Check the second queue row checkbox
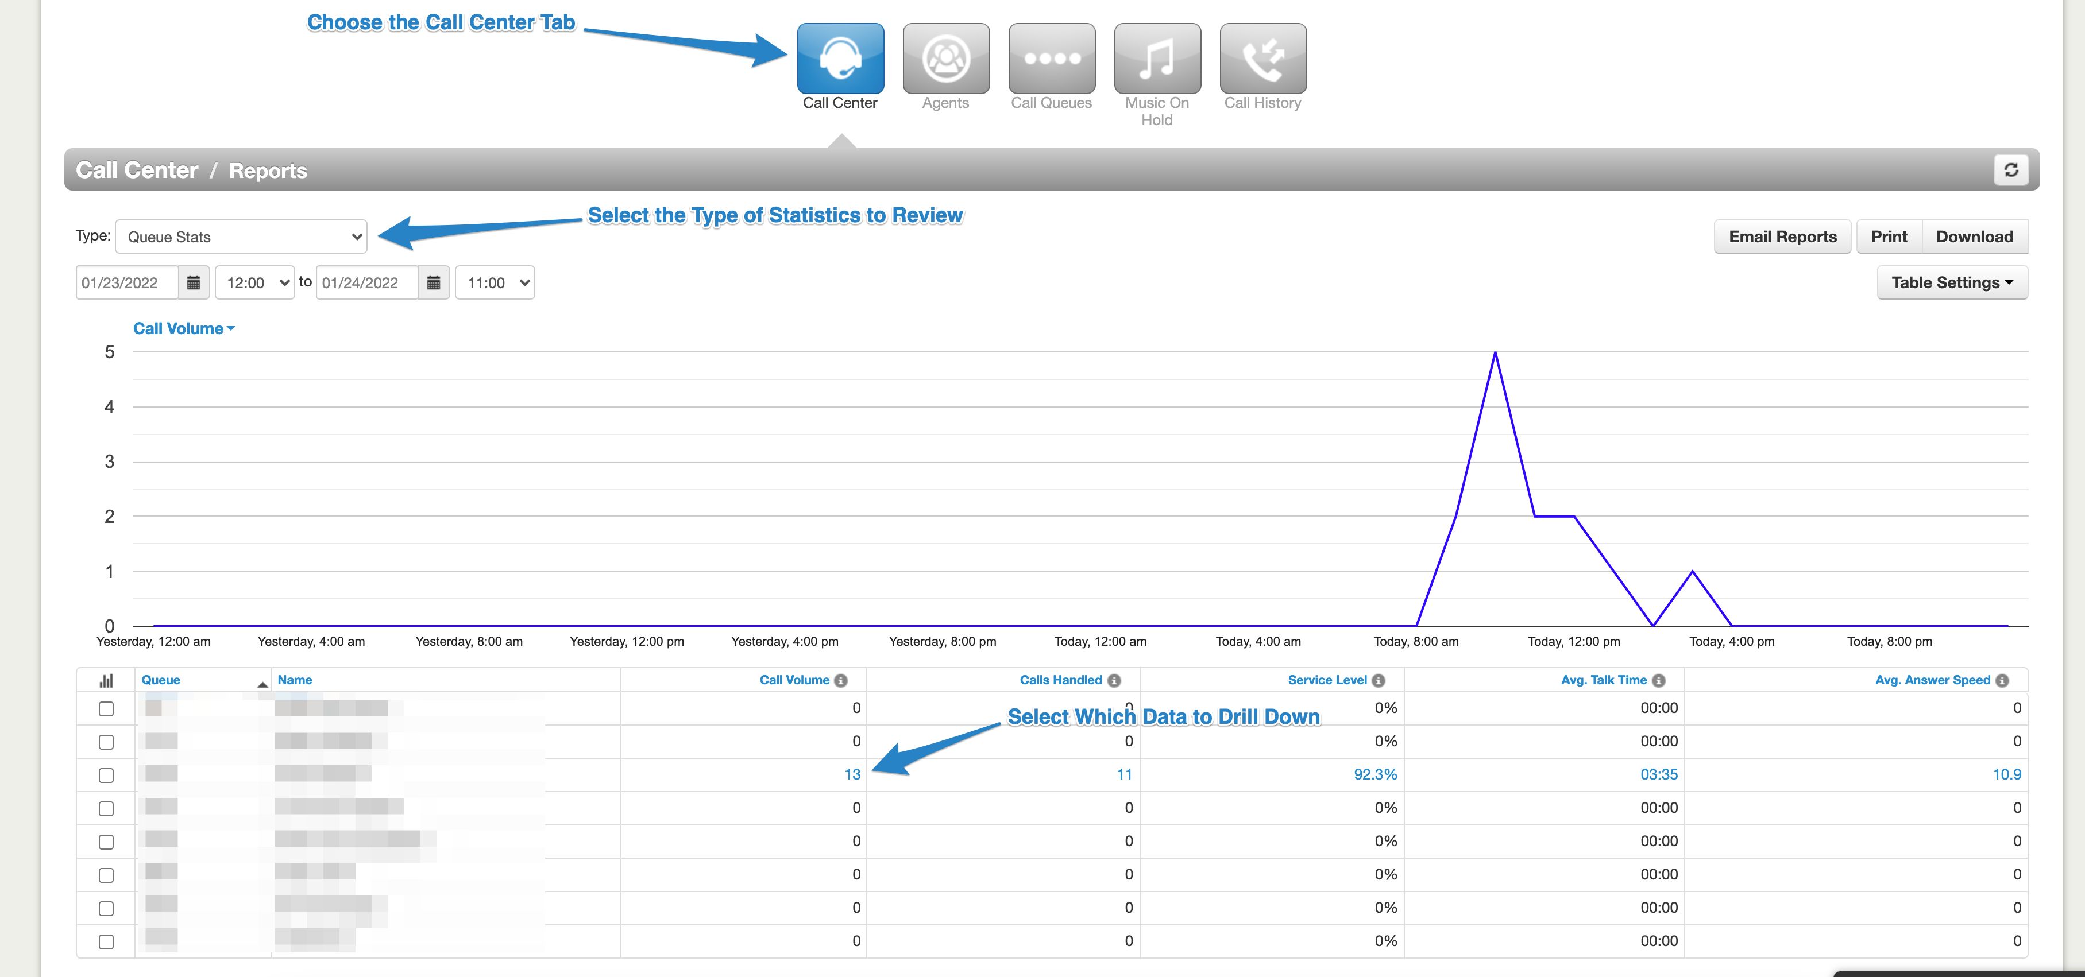The image size is (2085, 977). pyautogui.click(x=106, y=742)
